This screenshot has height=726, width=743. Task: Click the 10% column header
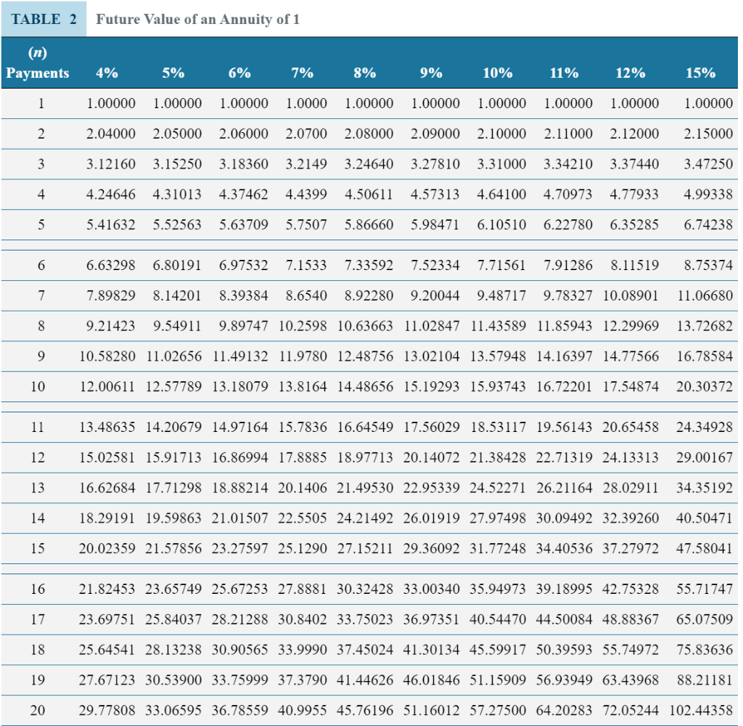pyautogui.click(x=498, y=73)
